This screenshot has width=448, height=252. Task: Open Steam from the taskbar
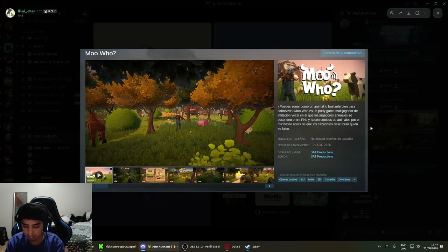[x=253, y=246]
